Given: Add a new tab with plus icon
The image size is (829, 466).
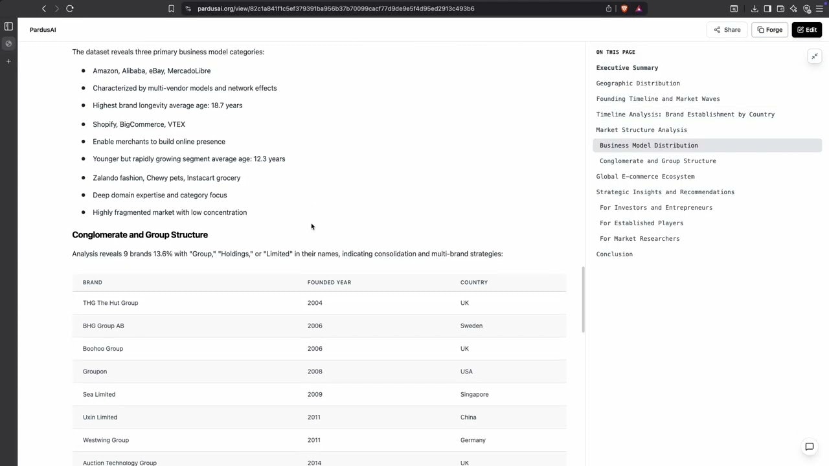Looking at the screenshot, I should coord(8,61).
